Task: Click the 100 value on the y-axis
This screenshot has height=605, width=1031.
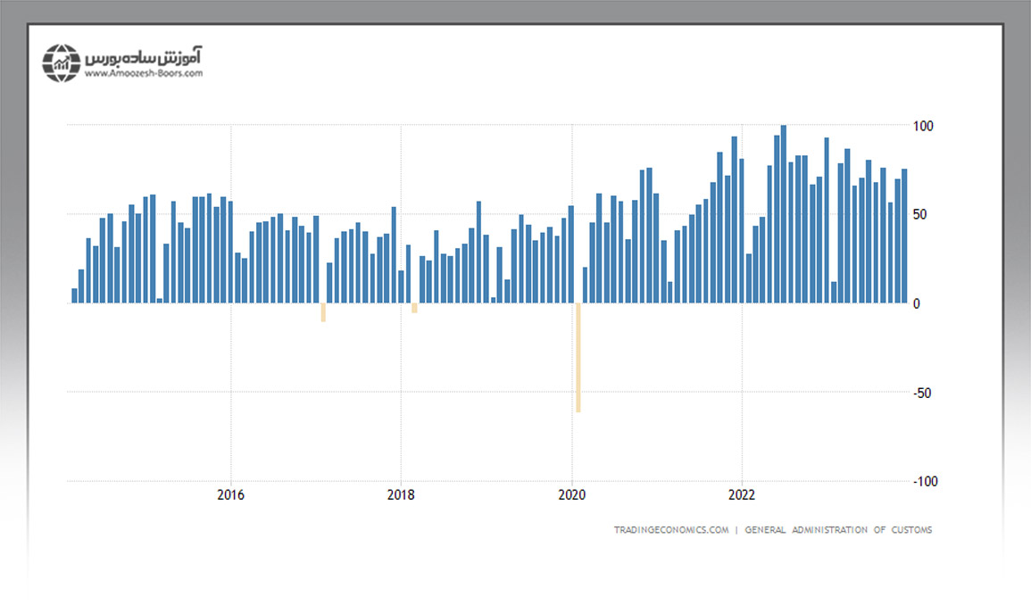Action: 923,126
